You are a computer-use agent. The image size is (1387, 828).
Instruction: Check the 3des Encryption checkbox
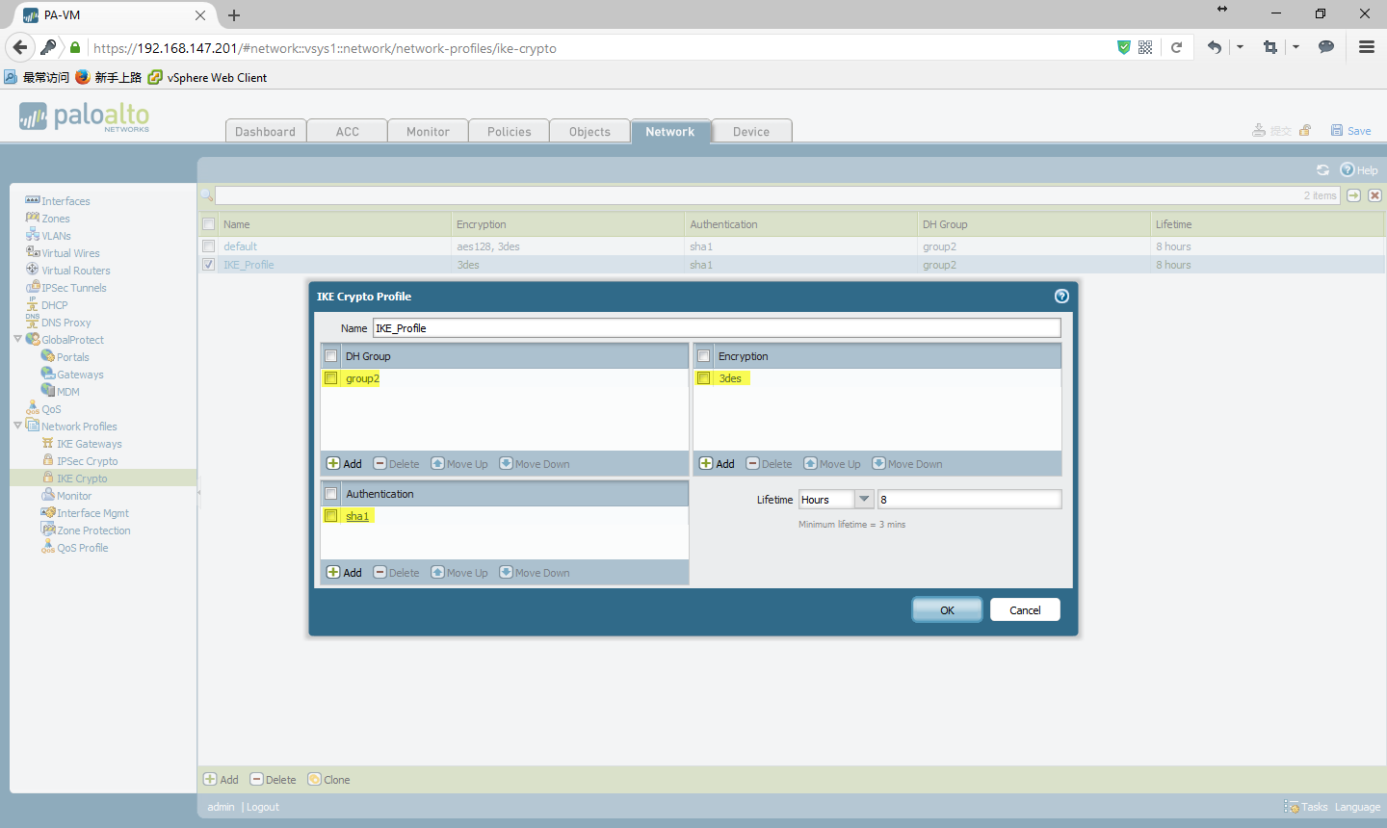(704, 378)
